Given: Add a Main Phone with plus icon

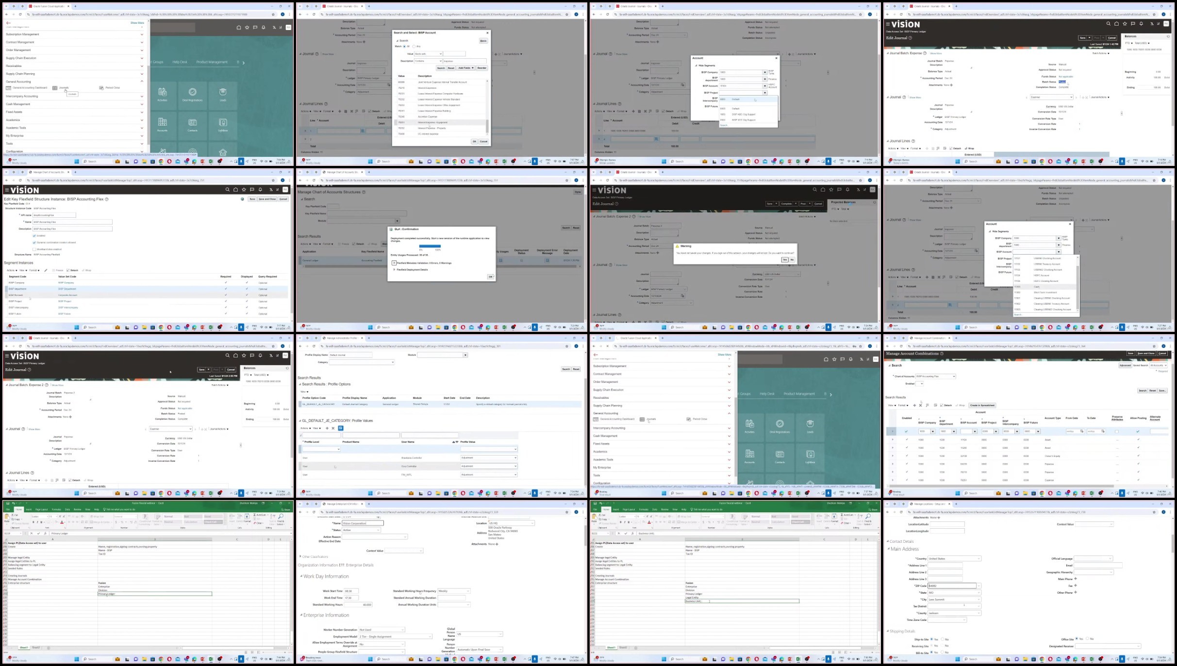Looking at the screenshot, I should pyautogui.click(x=1076, y=579).
